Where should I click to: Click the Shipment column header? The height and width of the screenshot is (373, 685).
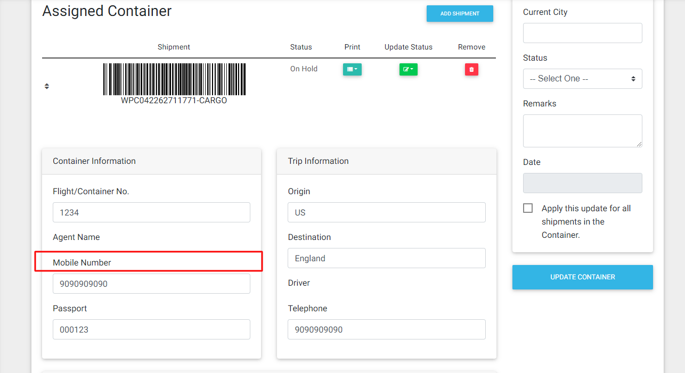point(174,47)
